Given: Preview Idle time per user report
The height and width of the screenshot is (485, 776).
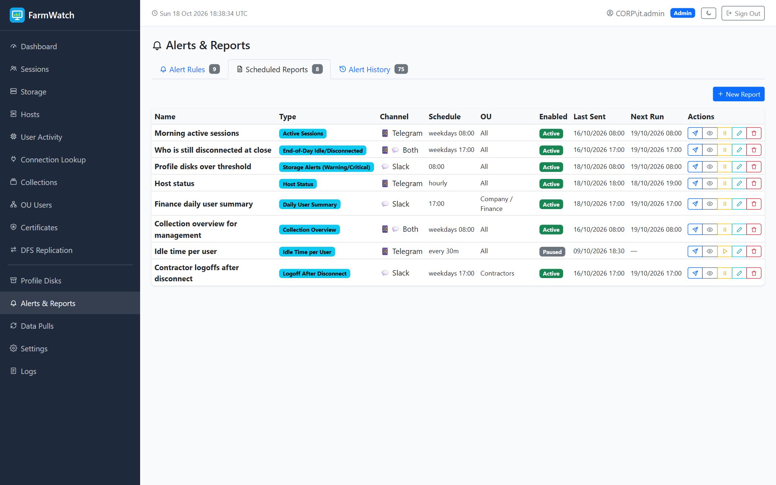Looking at the screenshot, I should [710, 251].
